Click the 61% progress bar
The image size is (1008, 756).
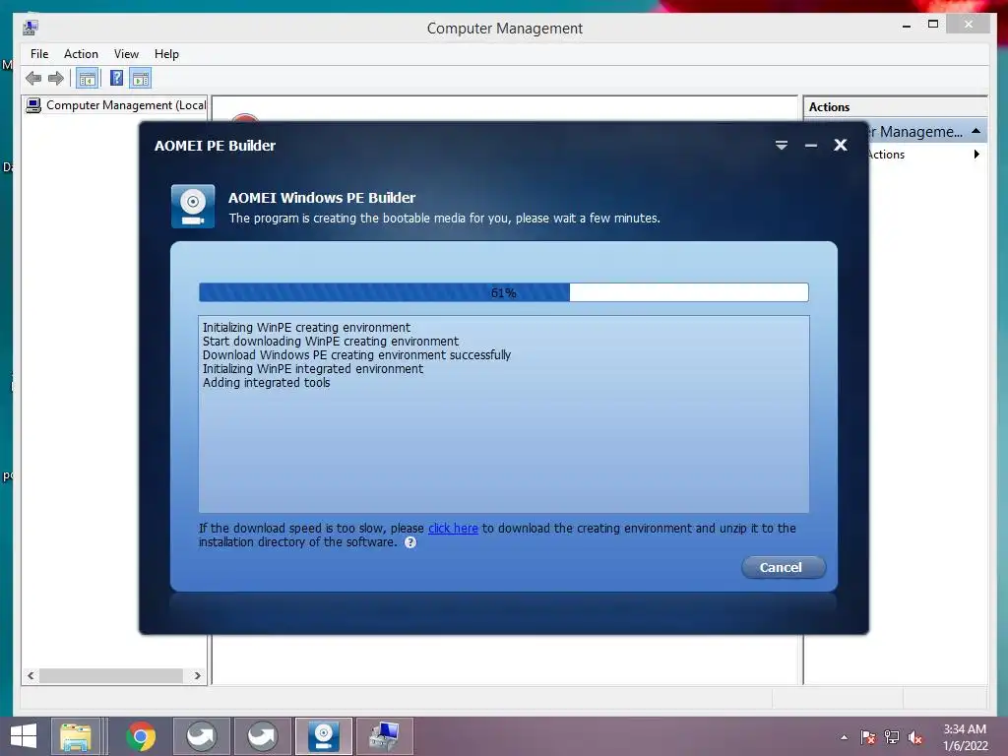[x=503, y=292]
